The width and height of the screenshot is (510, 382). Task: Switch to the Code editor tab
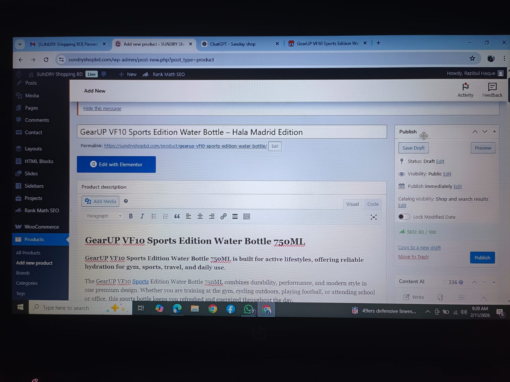click(372, 204)
